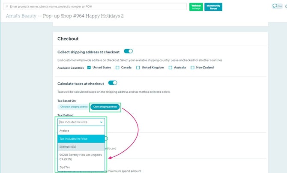
Task: Toggle Calculate taxes at checkout
Action: coord(113,83)
